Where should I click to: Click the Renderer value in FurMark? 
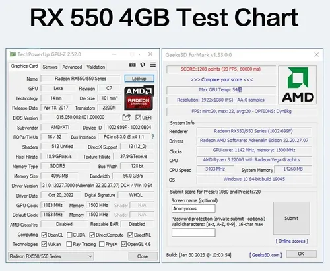click(253, 131)
